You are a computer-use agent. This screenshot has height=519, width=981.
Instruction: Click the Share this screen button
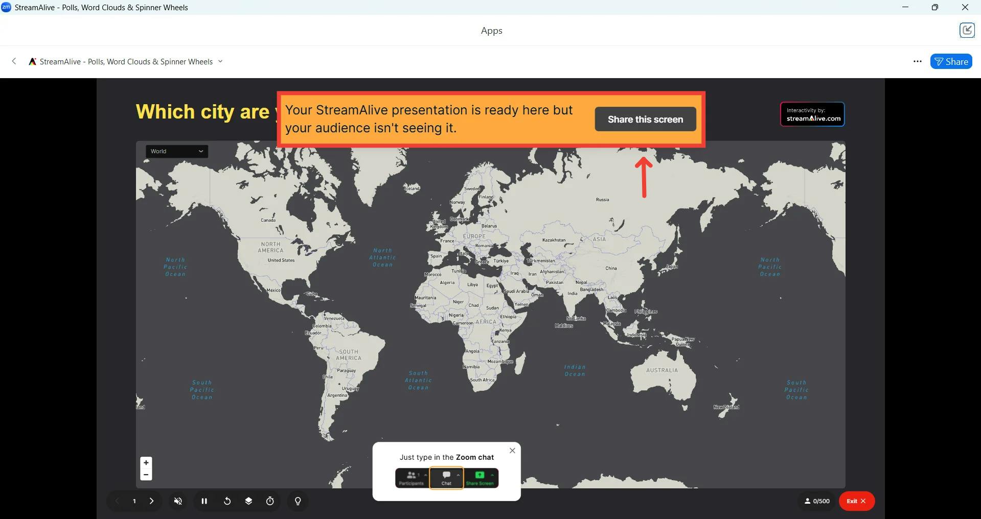point(645,119)
